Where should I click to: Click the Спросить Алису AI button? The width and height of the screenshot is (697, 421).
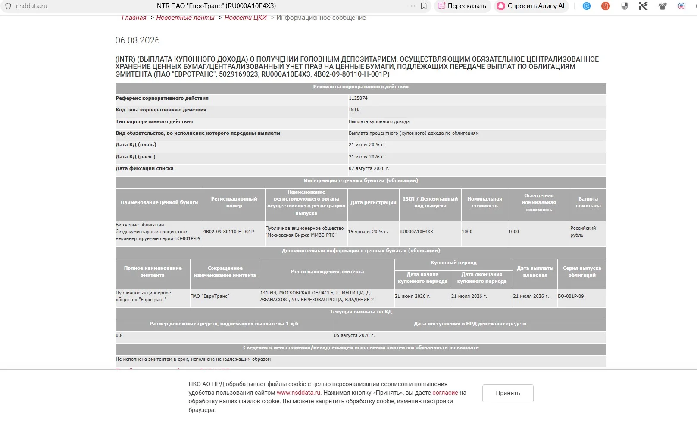tap(531, 6)
